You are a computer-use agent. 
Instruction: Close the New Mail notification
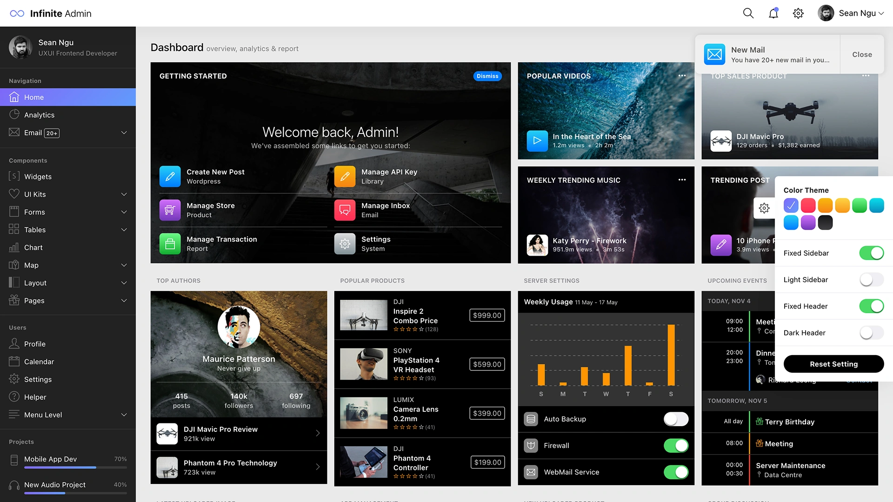[862, 54]
